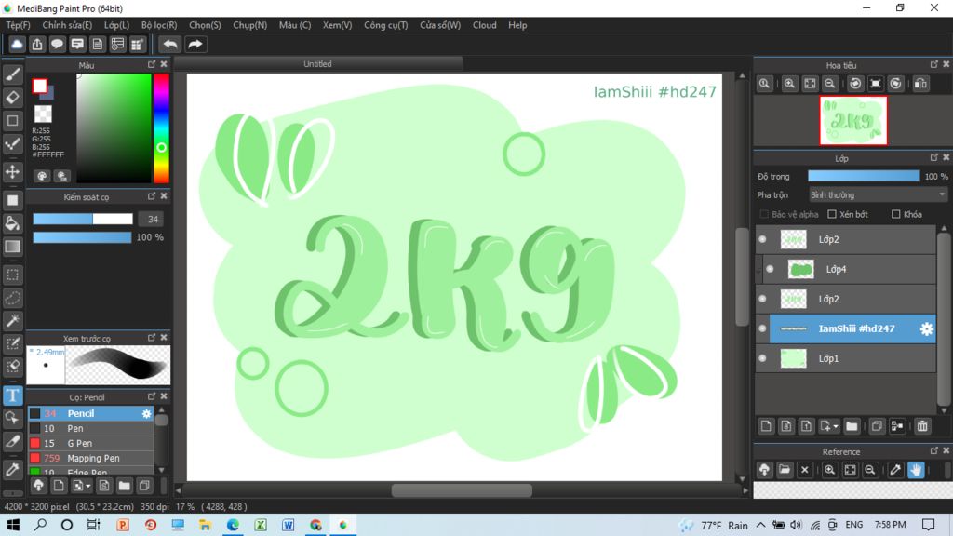Create a new layer in layer panel
The width and height of the screenshot is (953, 536).
pos(766,426)
